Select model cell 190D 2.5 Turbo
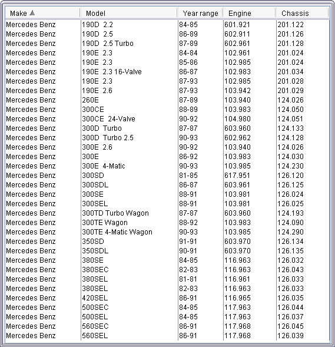335x347 pixels. (x=108, y=44)
